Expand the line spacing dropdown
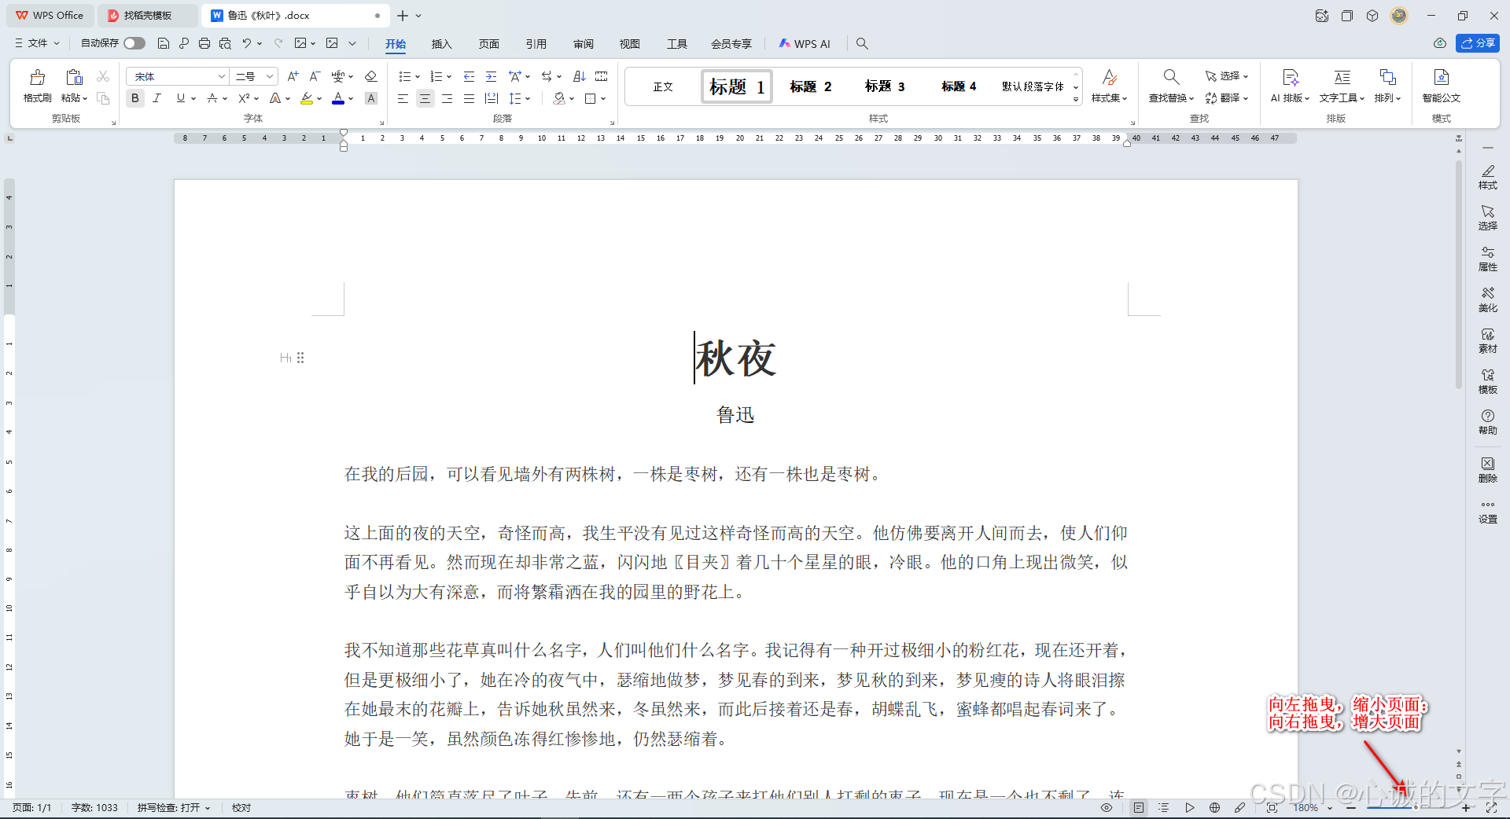This screenshot has width=1510, height=819. point(528,99)
